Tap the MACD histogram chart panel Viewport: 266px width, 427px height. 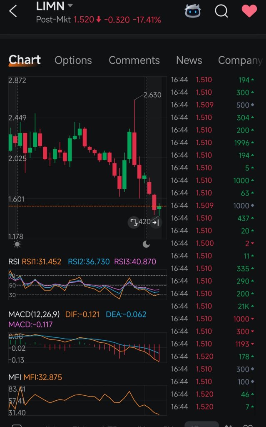[87, 348]
